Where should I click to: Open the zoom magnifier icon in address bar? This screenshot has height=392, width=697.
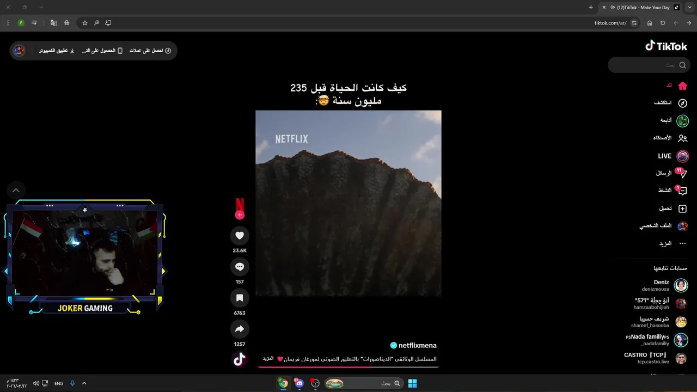(96, 23)
